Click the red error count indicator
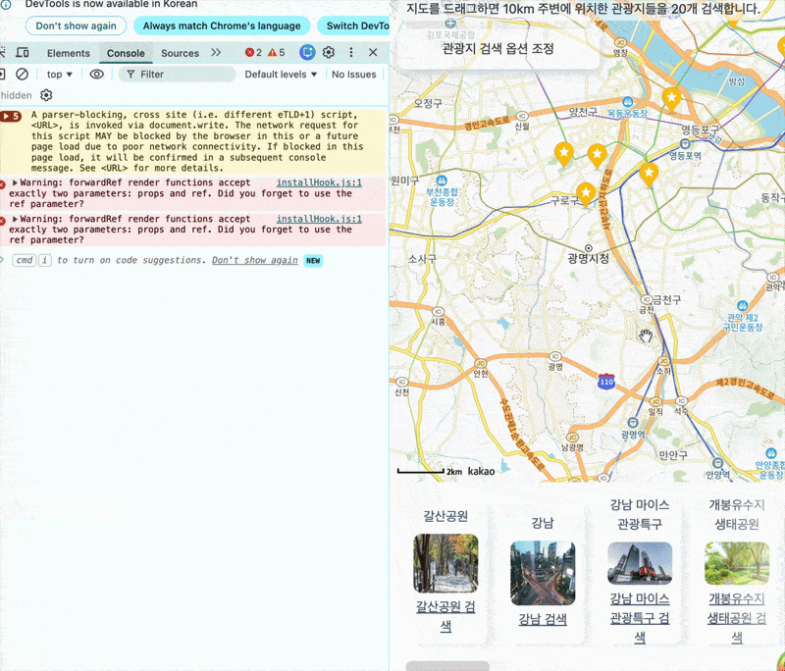Image resolution: width=785 pixels, height=671 pixels. pyautogui.click(x=253, y=53)
